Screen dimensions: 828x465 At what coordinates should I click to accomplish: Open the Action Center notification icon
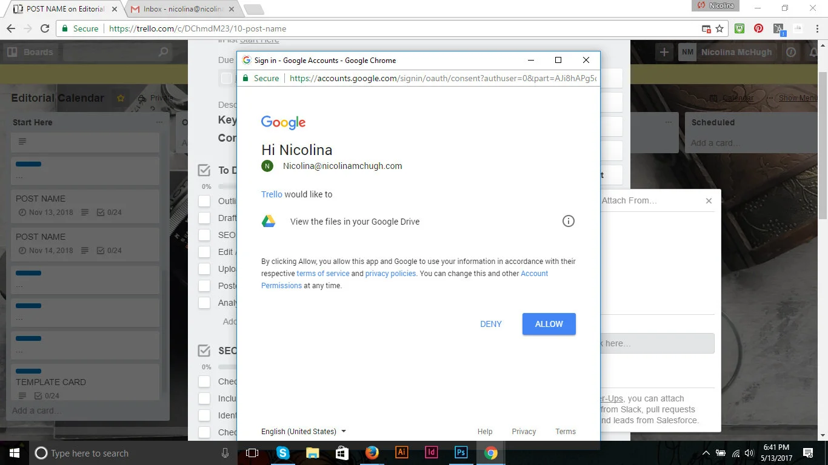pos(808,453)
